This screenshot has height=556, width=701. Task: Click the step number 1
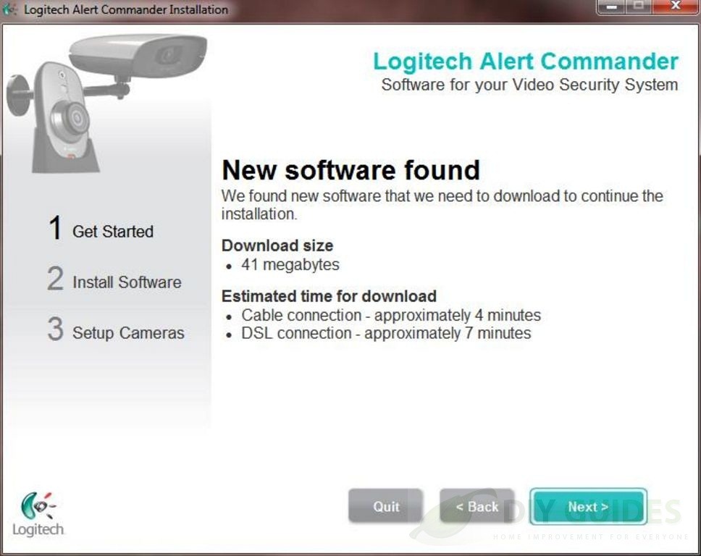(56, 227)
